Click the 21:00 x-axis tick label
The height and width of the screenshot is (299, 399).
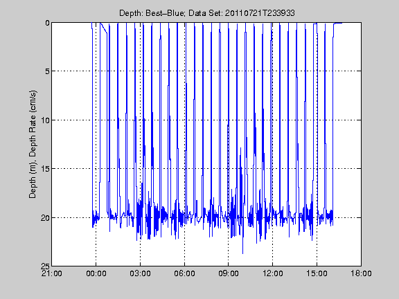point(52,273)
